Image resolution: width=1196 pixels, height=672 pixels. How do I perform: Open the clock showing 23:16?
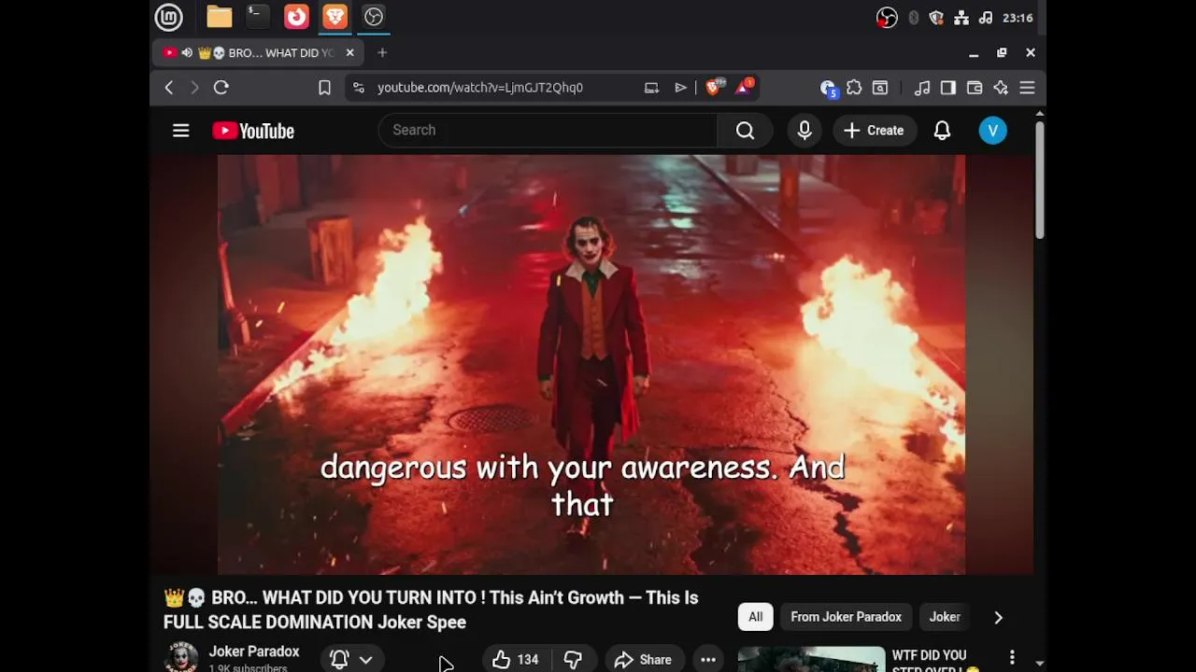coord(1018,18)
